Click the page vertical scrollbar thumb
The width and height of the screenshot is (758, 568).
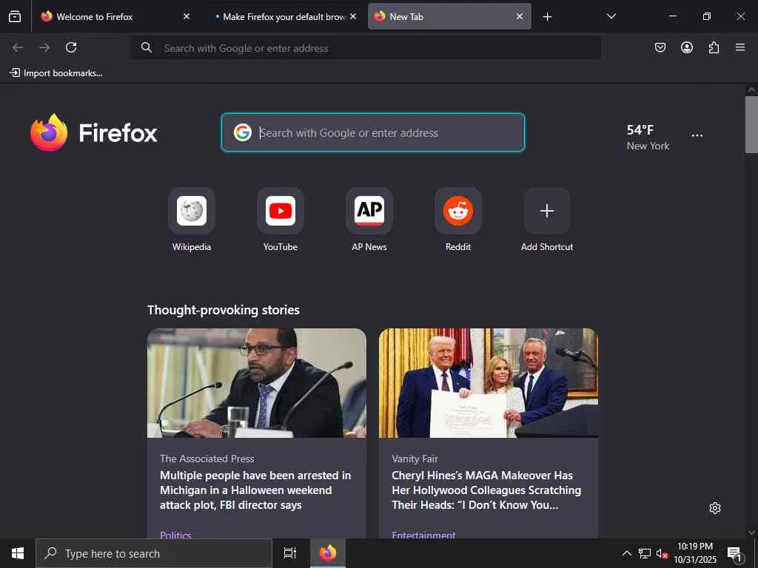(x=751, y=124)
